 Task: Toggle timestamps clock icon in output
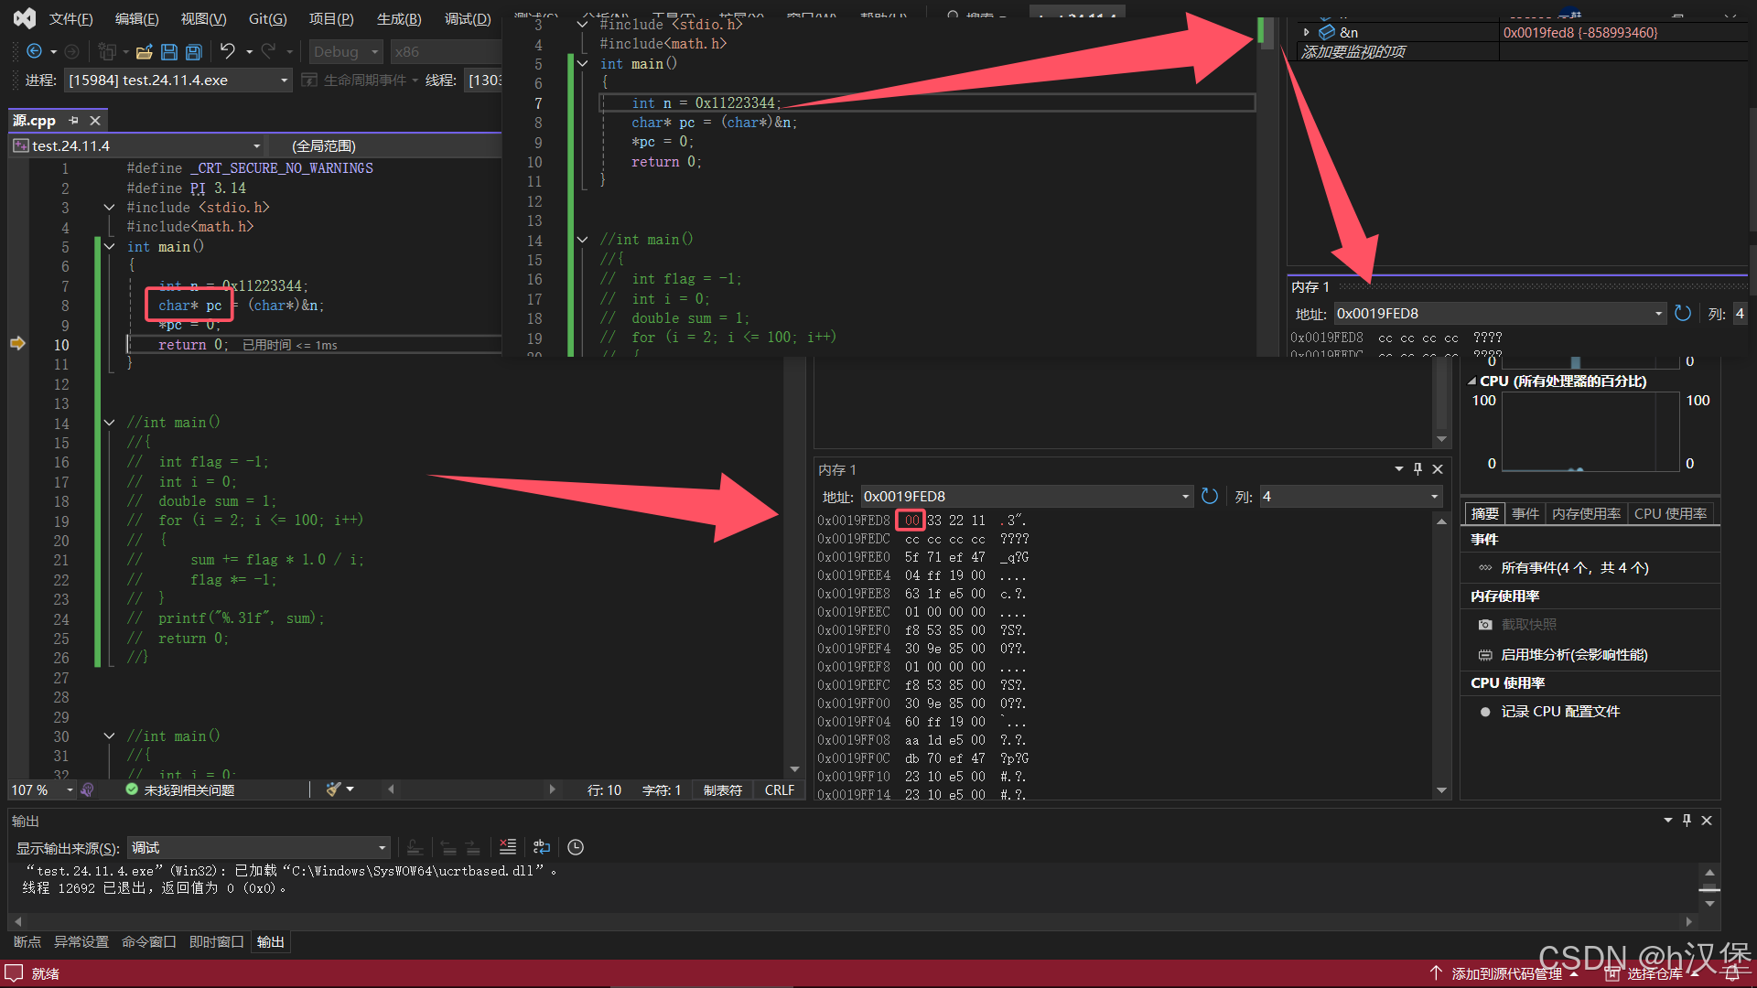pos(576,847)
